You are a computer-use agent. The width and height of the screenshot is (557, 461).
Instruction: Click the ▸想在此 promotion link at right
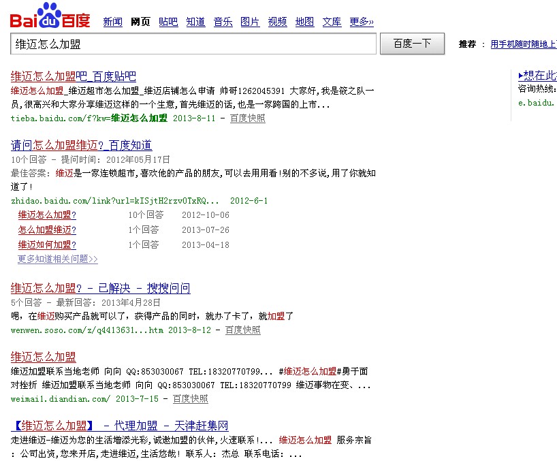click(x=537, y=76)
